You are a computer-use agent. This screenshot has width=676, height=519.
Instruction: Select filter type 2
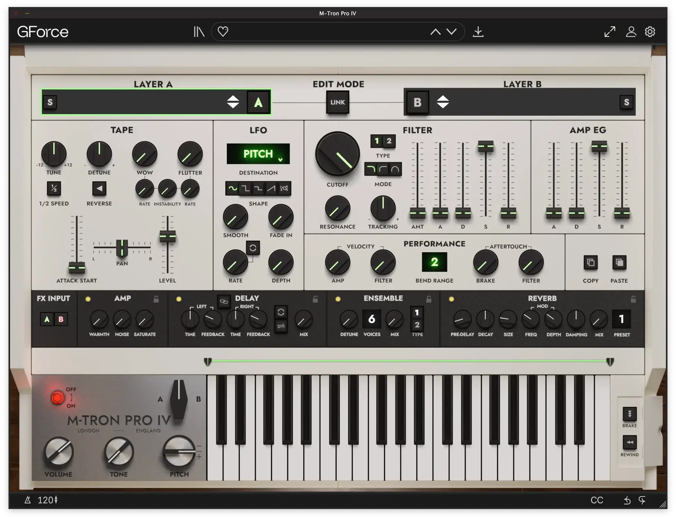pos(389,141)
